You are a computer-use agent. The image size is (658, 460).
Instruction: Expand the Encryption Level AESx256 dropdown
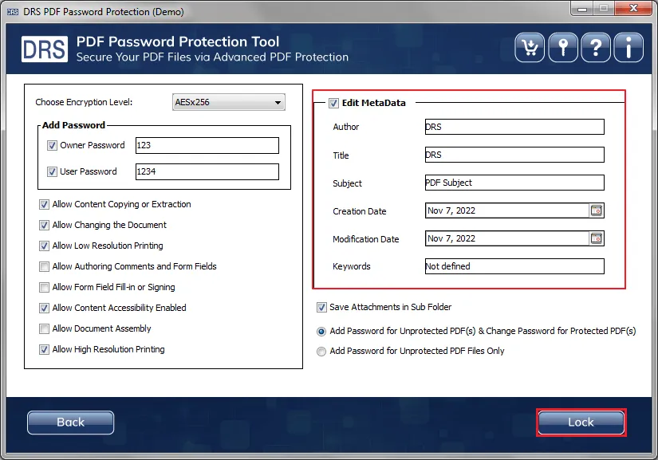(x=229, y=102)
